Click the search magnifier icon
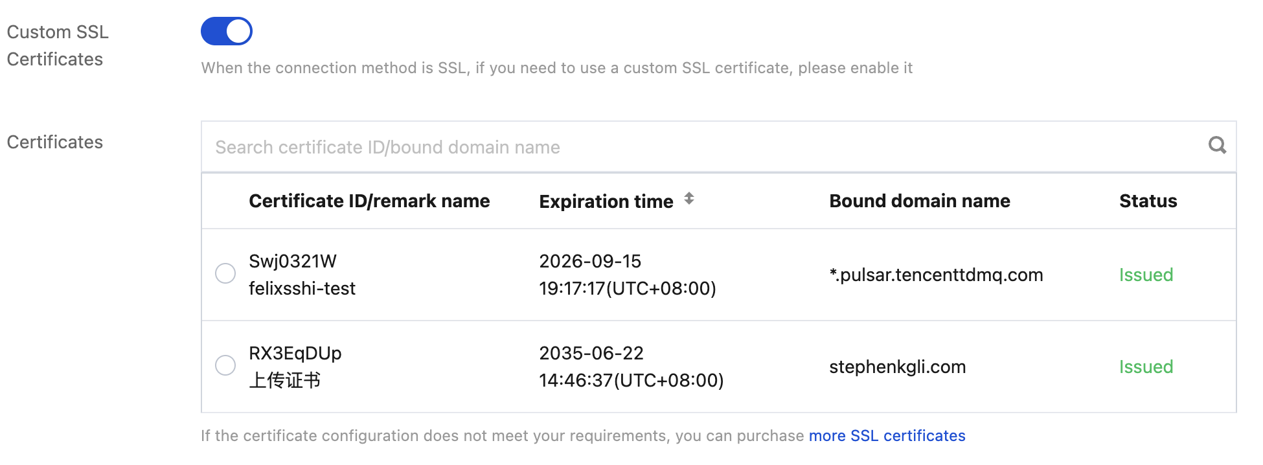This screenshot has width=1263, height=465. [1217, 146]
